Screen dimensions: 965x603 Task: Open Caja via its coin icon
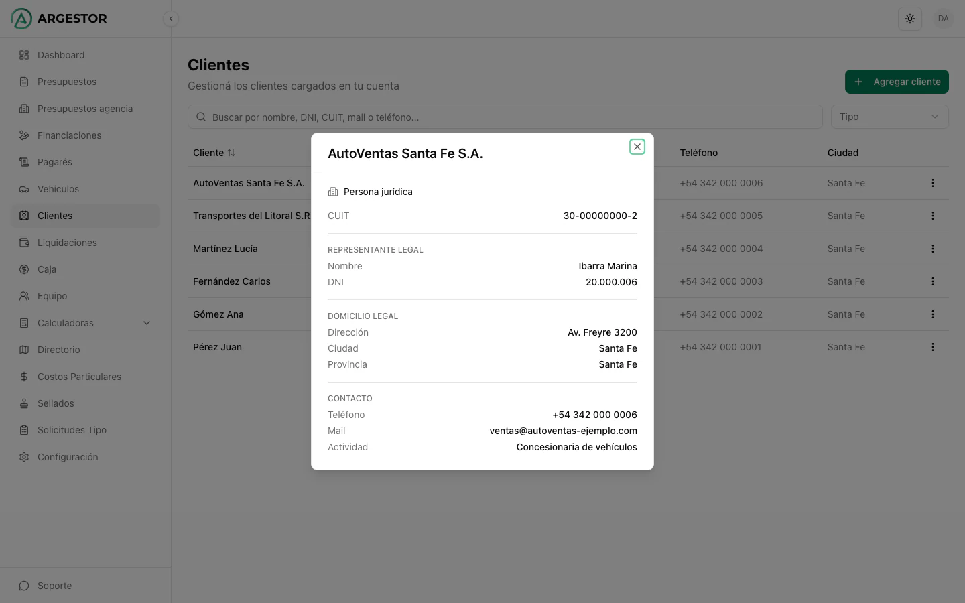pyautogui.click(x=24, y=269)
